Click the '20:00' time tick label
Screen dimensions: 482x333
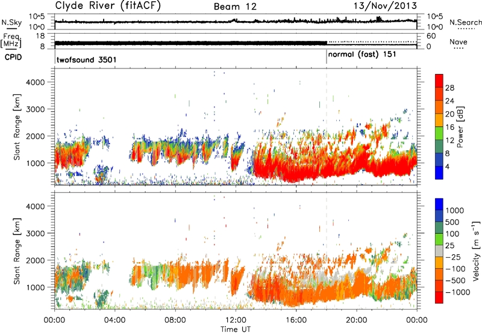click(356, 320)
